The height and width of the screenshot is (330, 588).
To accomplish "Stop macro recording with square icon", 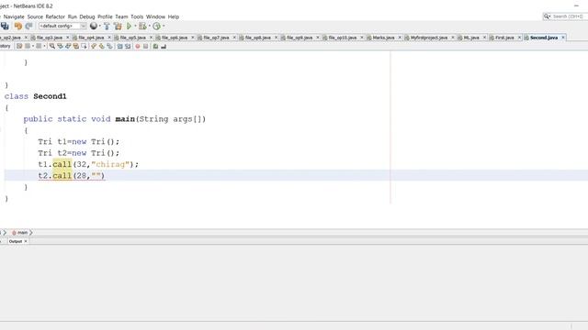I will point(145,46).
